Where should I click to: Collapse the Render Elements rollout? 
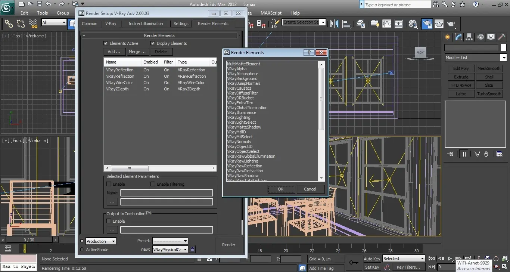coord(159,35)
